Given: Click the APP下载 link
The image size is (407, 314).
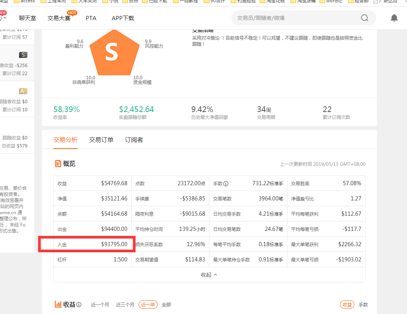Looking at the screenshot, I should (x=123, y=18).
